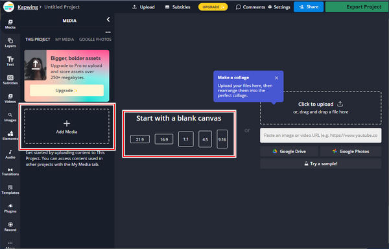Open the Videos sidebar tool
The width and height of the screenshot is (389, 249).
pos(10,99)
